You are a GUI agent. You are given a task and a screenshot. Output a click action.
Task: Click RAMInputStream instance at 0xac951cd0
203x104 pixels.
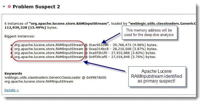(61, 45)
